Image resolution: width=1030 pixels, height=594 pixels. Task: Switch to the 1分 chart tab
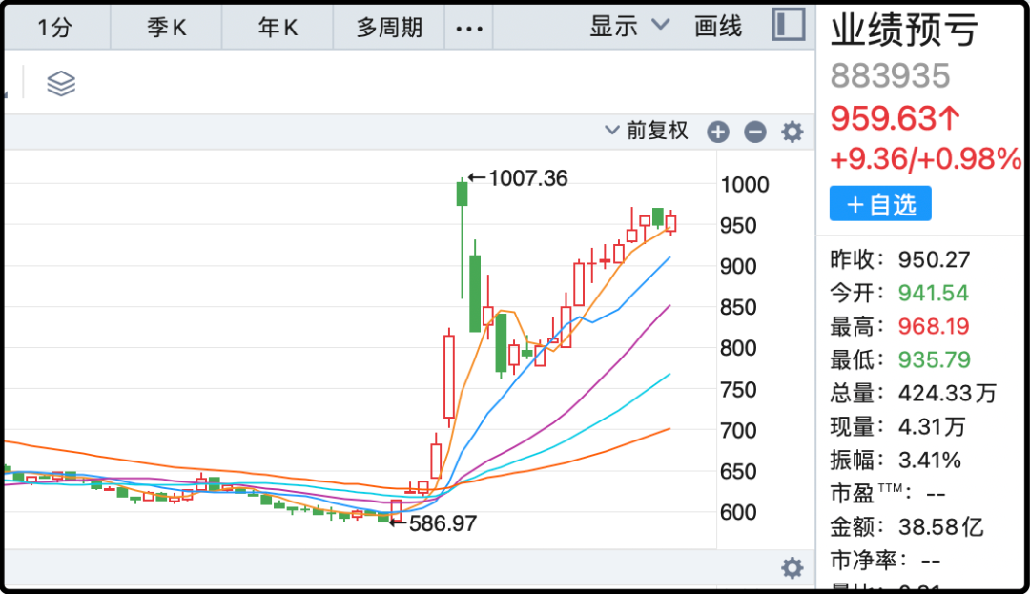[54, 28]
